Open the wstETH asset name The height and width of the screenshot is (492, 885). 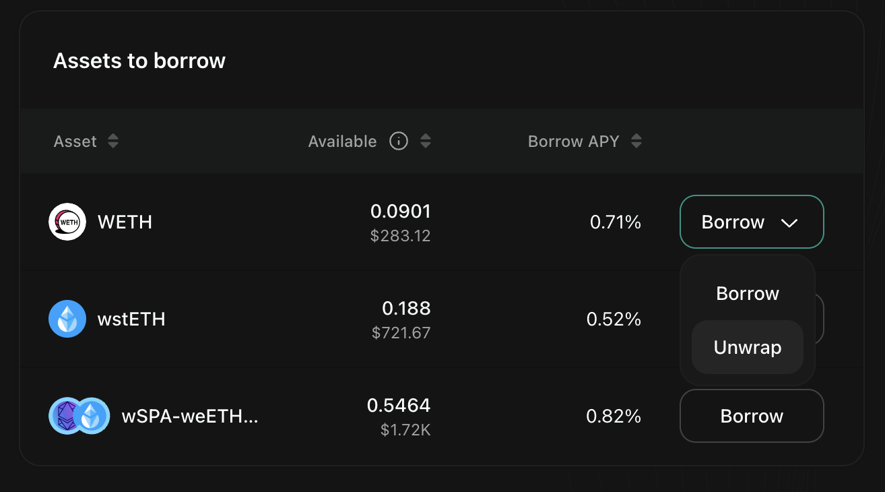pyautogui.click(x=131, y=319)
